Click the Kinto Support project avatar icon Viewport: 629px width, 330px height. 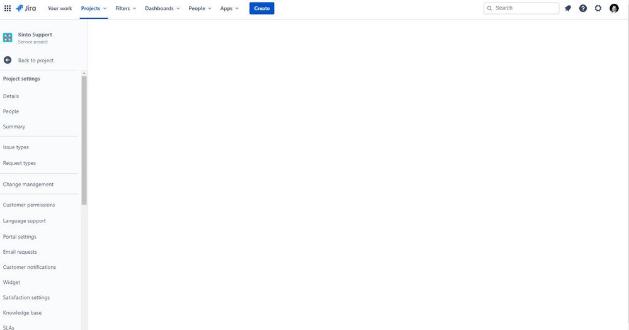(8, 38)
